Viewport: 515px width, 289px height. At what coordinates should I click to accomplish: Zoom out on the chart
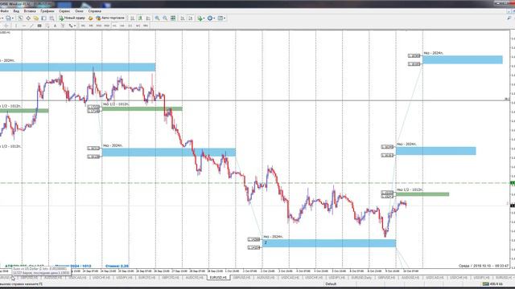[165, 18]
